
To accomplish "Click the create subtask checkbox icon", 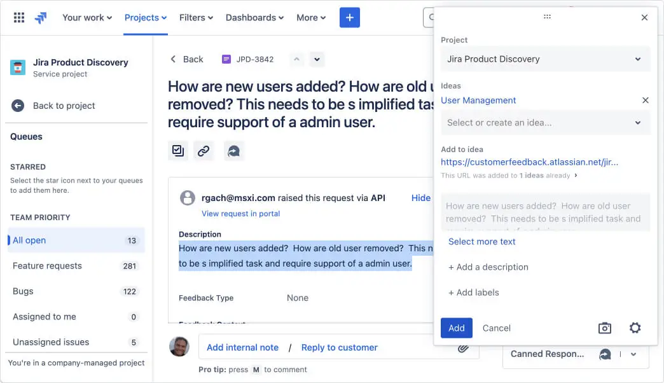I will point(178,151).
